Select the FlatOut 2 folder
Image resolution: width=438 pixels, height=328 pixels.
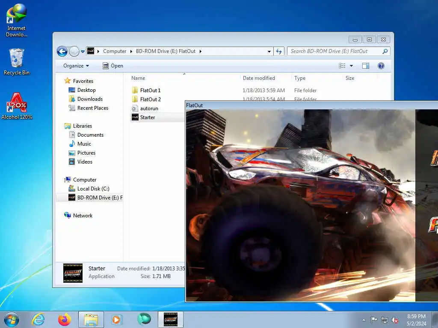(150, 99)
